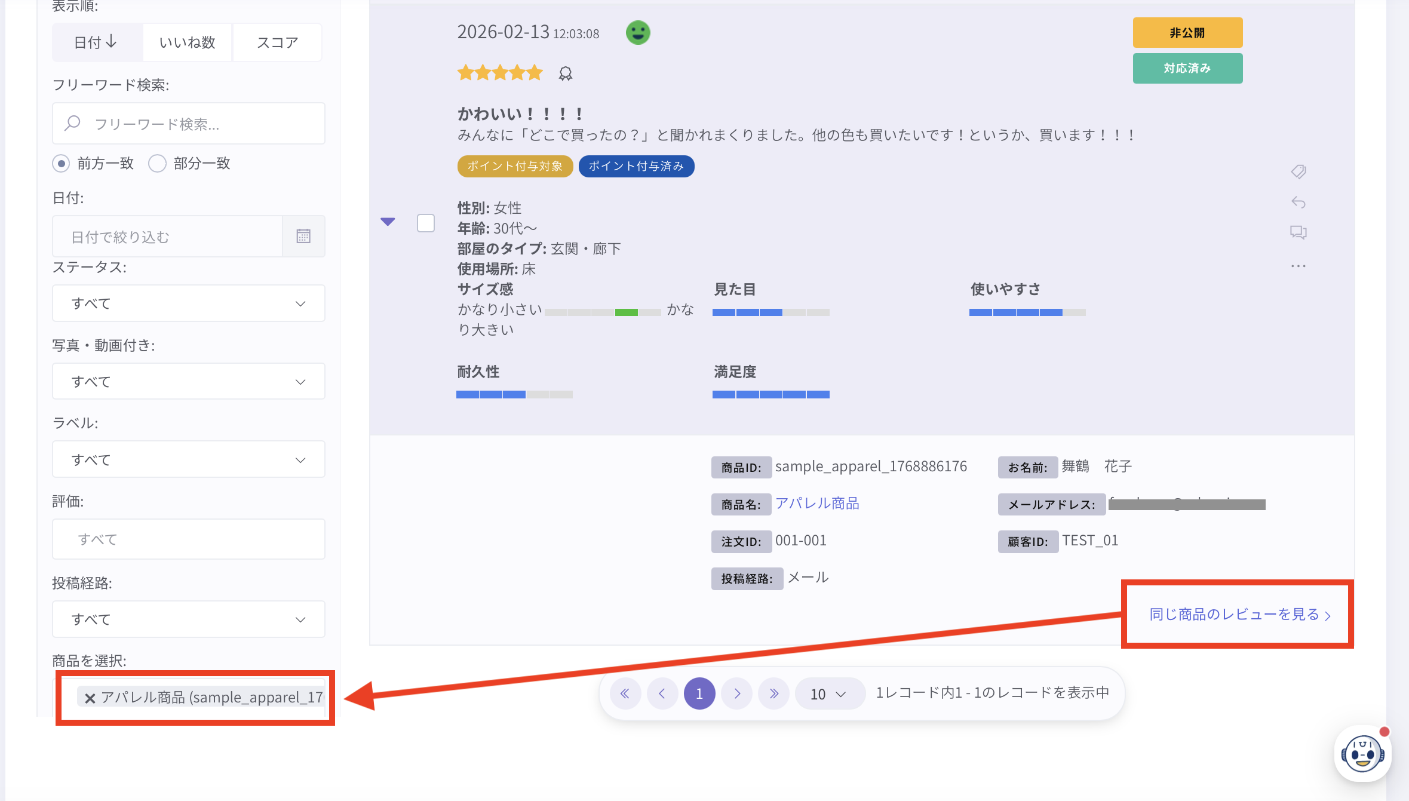Open the comment bubbles icon
The width and height of the screenshot is (1409, 801).
point(1298,232)
